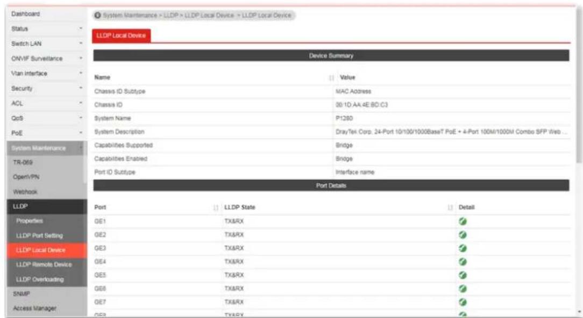Screen dimensions: 583x318
Task: Expand ONVIF Surveillance menu arrow
Action: coord(81,59)
